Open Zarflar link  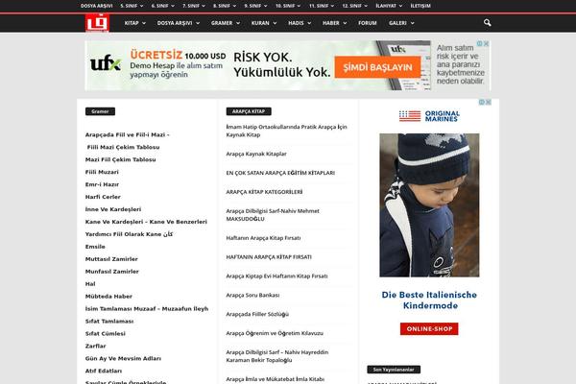(95, 347)
